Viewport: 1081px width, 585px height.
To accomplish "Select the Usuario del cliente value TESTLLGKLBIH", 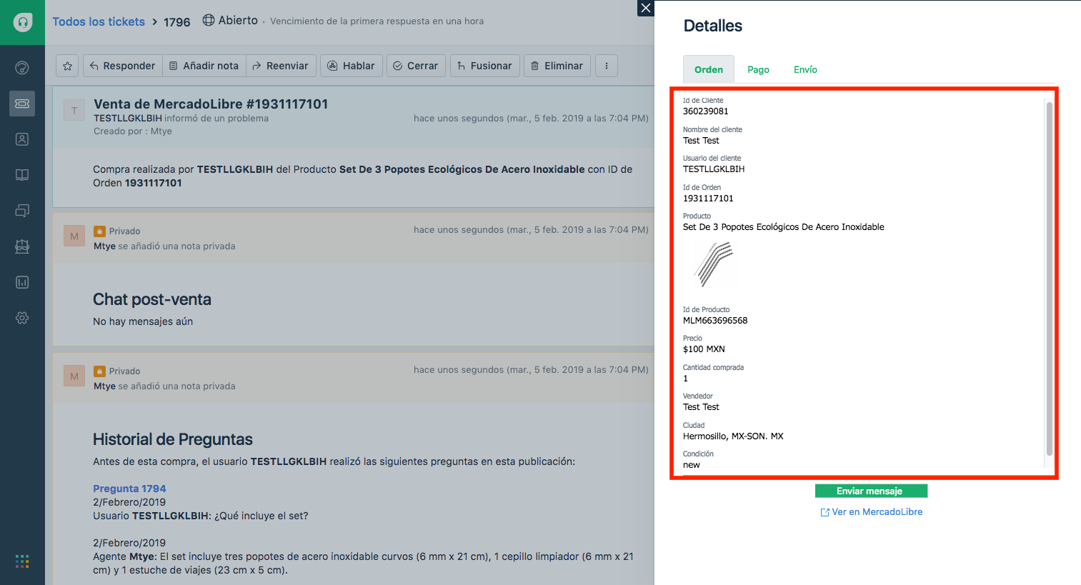I will (x=714, y=169).
